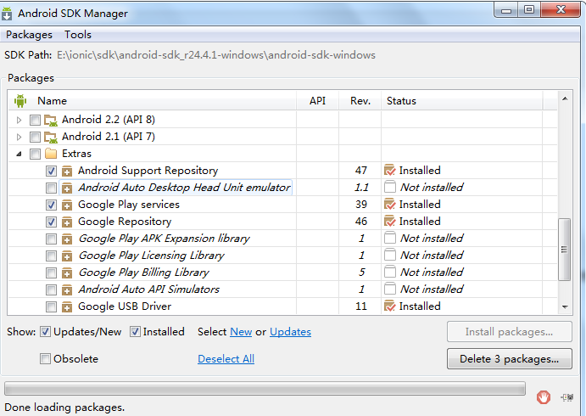
Task: Uncheck Android Support Repository checkbox
Action: pos(51,171)
